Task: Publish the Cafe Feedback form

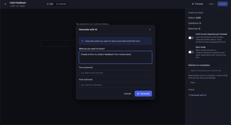Action: [x=222, y=4]
